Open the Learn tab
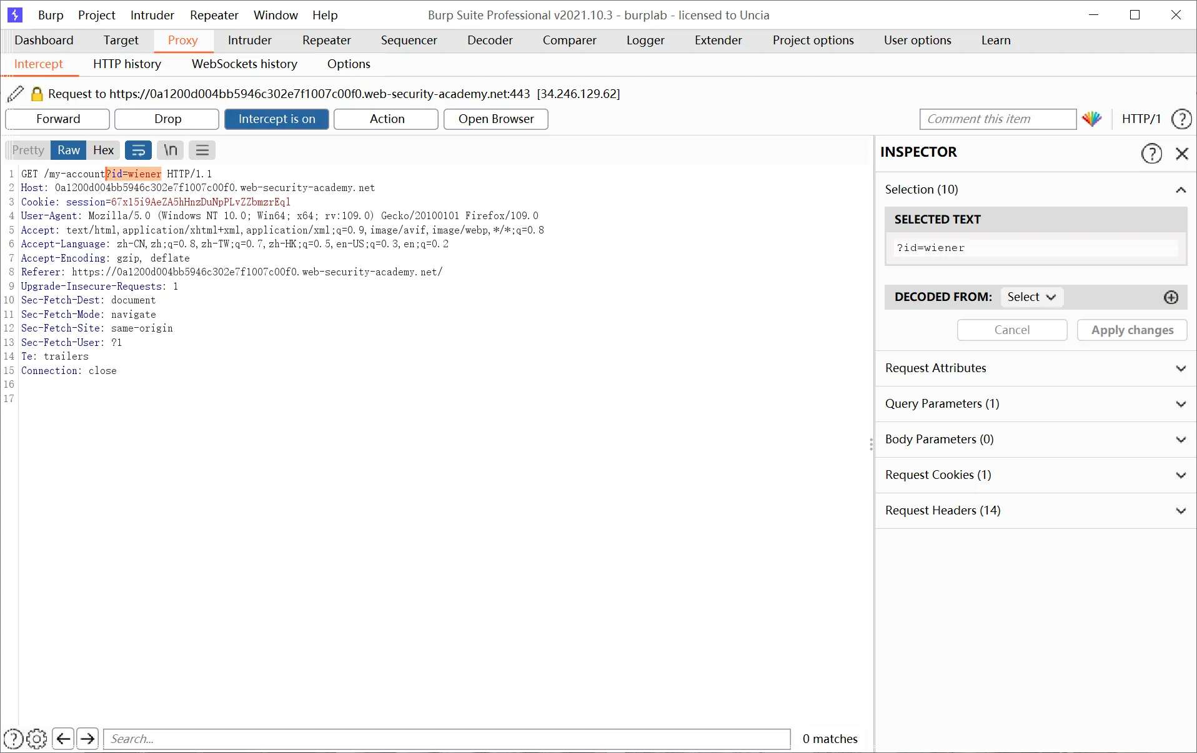1197x753 pixels. (x=996, y=40)
